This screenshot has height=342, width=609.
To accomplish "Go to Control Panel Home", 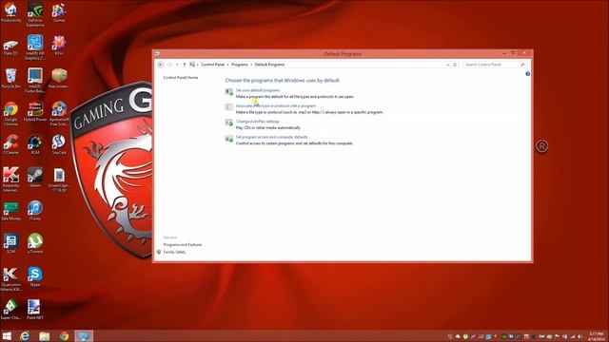I will coord(181,78).
